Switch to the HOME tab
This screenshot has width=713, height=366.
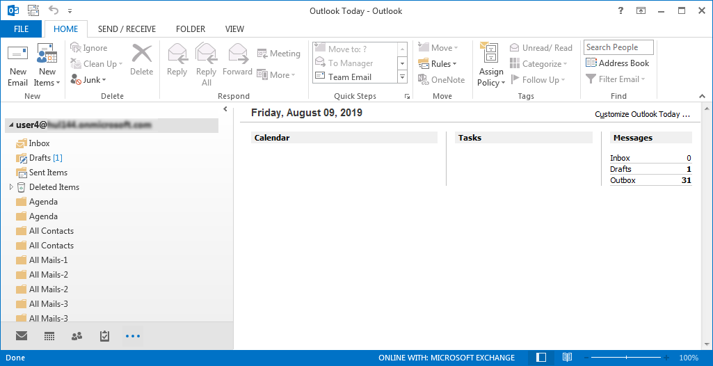(x=66, y=29)
